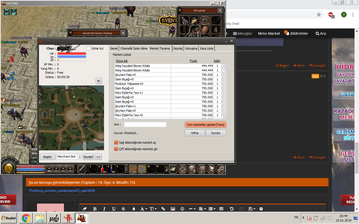Click the Ara search field in bot

click(x=145, y=125)
